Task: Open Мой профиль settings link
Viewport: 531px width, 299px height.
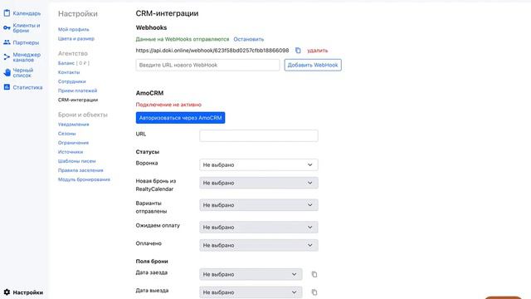Action: pyautogui.click(x=74, y=30)
